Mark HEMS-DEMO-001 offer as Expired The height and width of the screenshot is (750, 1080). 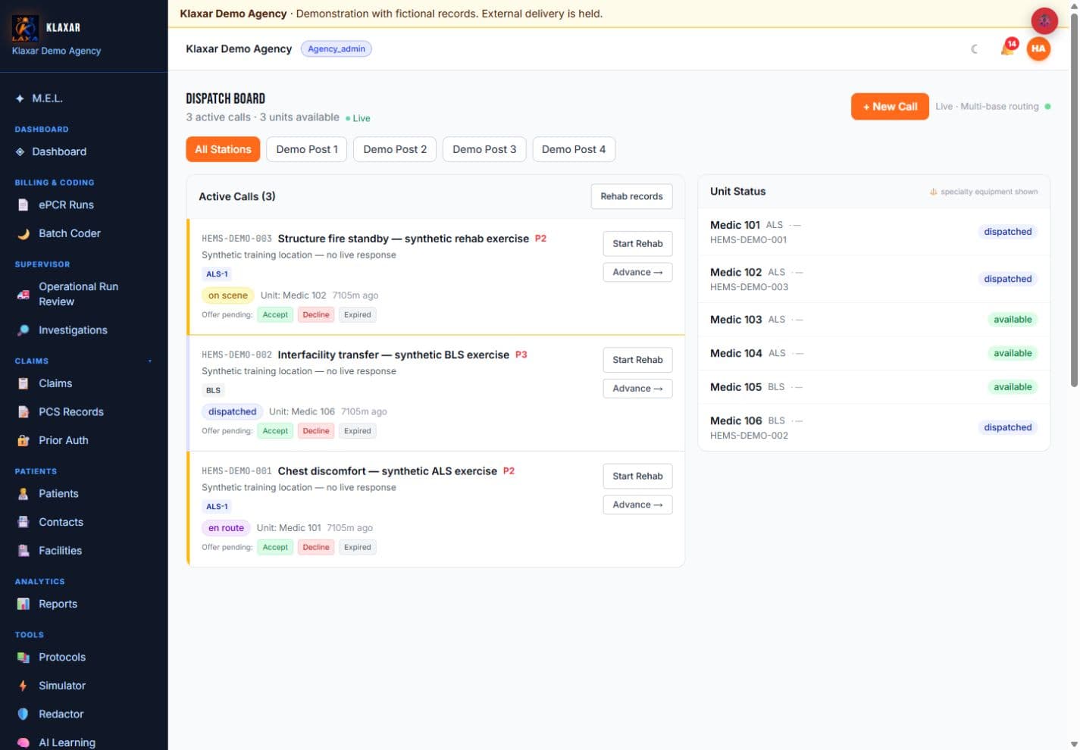[358, 548]
